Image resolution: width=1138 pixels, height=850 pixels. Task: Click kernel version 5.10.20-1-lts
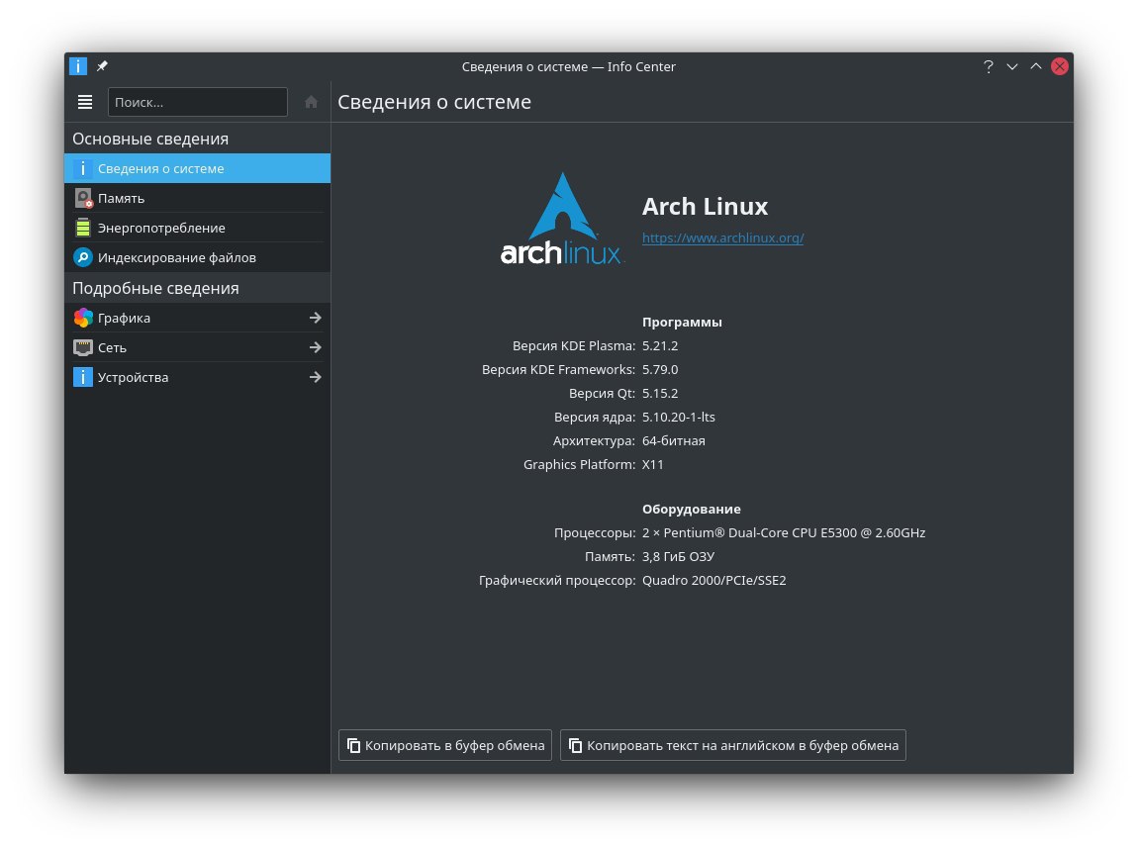tap(679, 418)
